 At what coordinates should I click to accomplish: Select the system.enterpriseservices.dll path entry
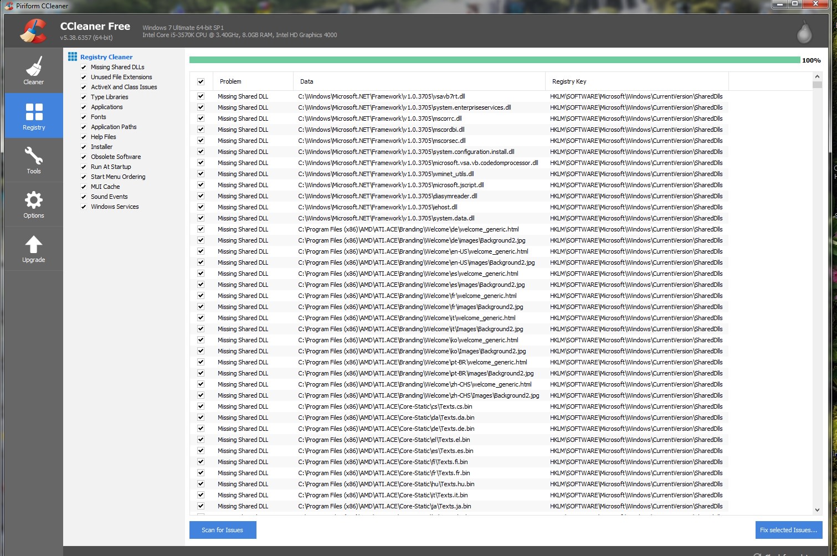(404, 107)
